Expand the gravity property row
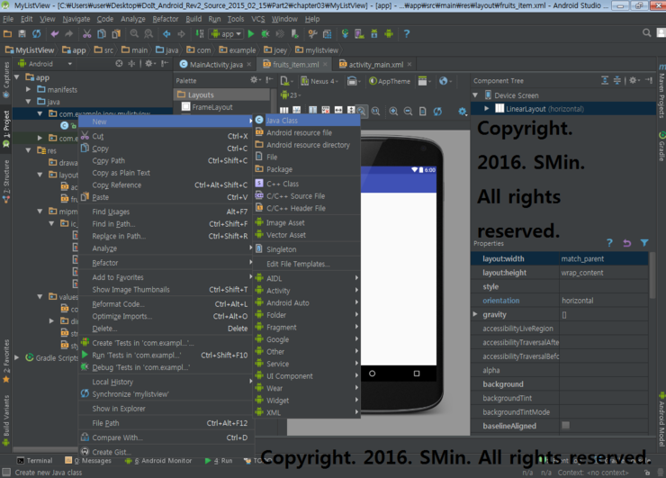Screen dimensions: 666x478 [x=475, y=314]
